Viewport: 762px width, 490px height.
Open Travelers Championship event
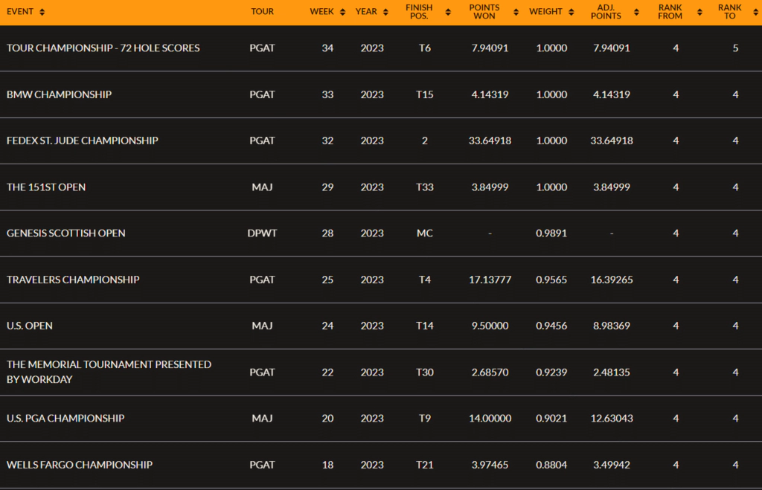pyautogui.click(x=73, y=280)
